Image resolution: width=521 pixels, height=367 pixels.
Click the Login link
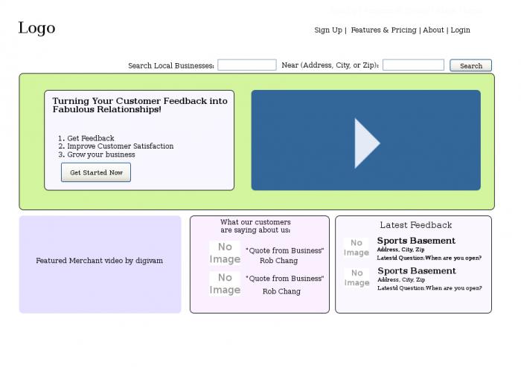pos(460,30)
